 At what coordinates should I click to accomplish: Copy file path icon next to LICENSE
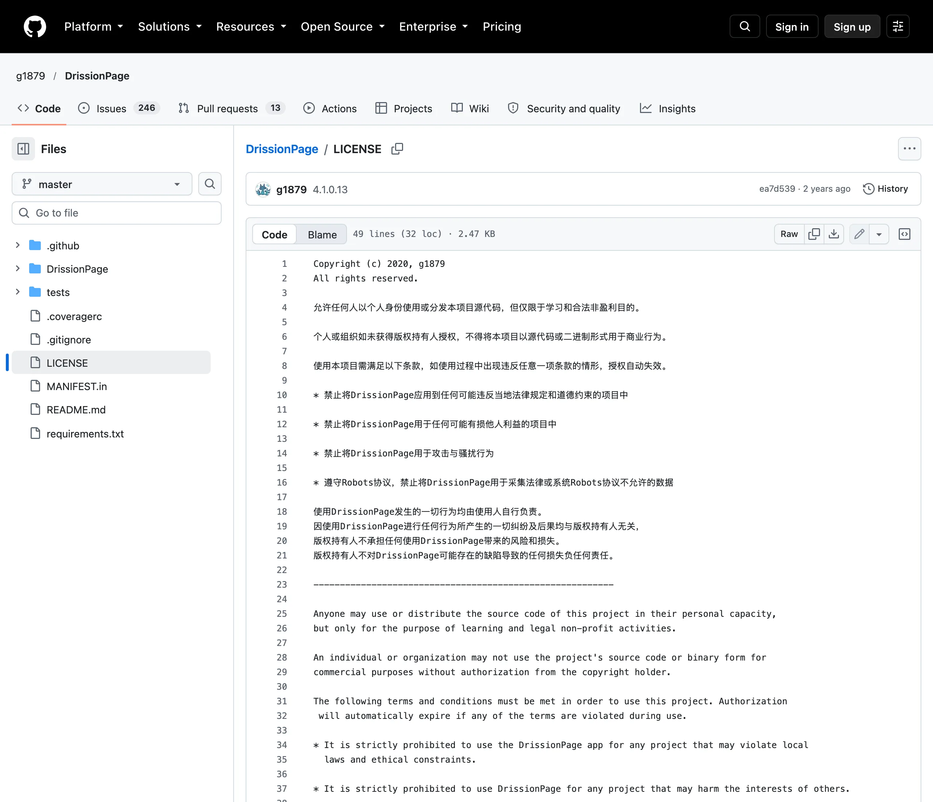tap(397, 149)
